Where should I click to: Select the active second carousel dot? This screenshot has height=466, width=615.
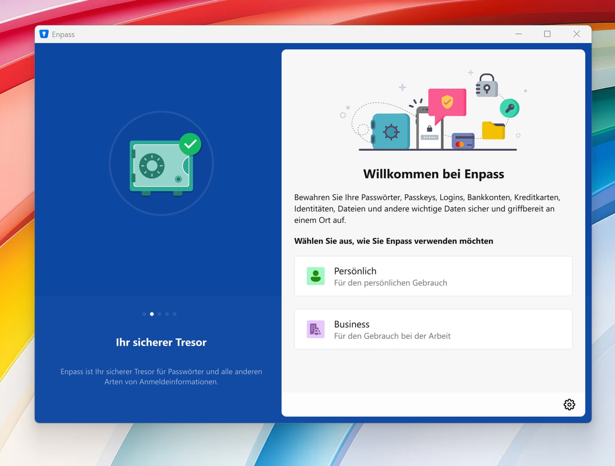[152, 314]
